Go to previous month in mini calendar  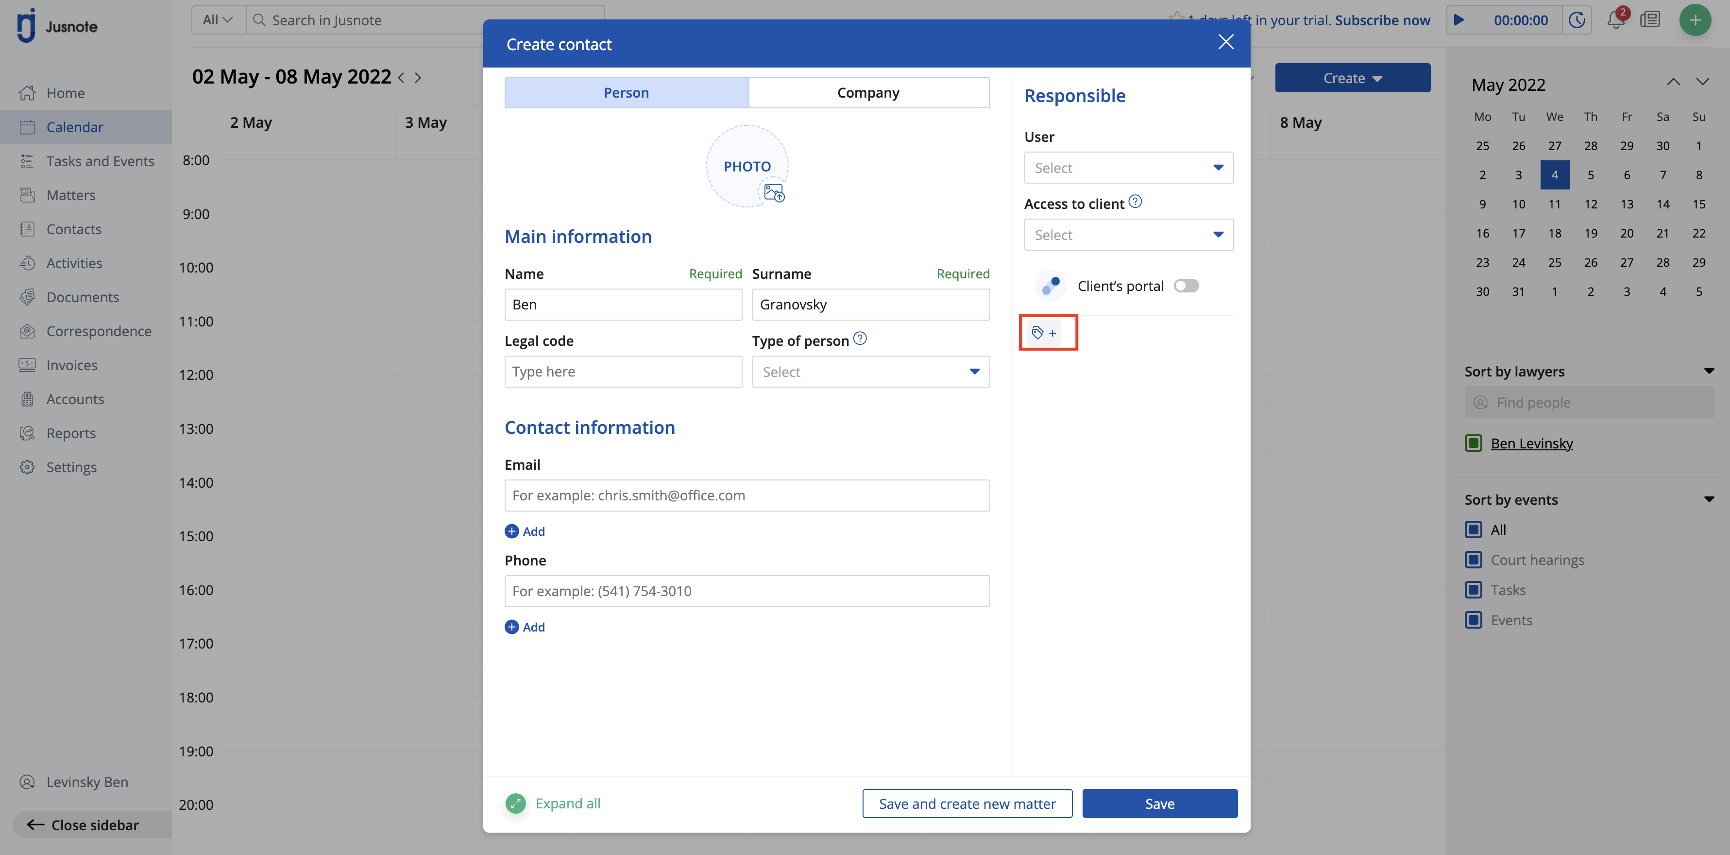1673,82
